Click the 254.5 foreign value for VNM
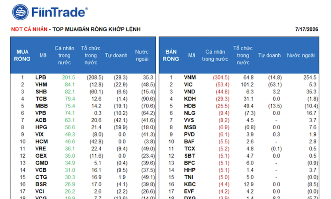This screenshot has width=332, height=199. pyautogui.click(x=310, y=77)
